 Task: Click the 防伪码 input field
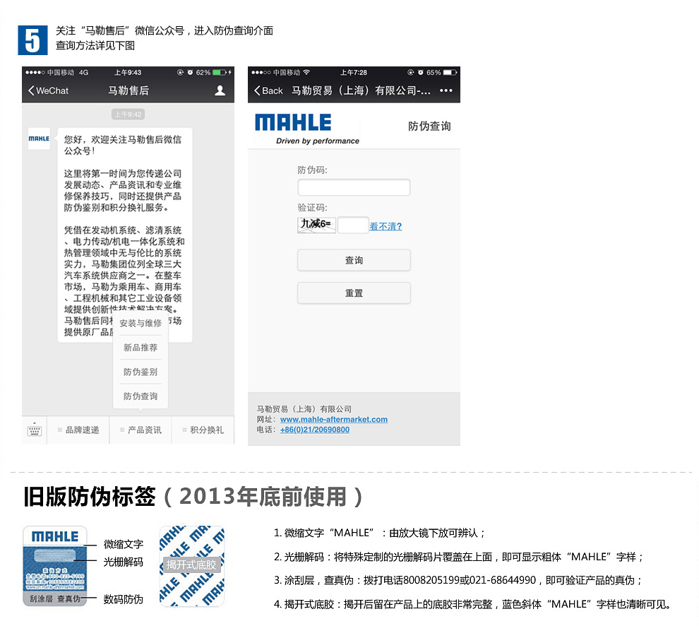[354, 187]
